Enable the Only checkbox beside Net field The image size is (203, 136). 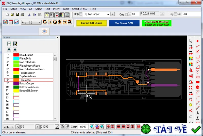175,14
